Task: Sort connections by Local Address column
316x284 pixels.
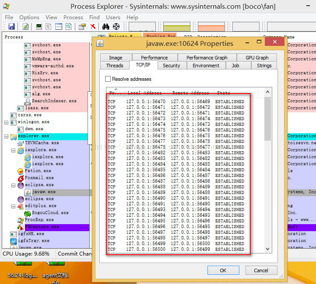Action: [x=147, y=93]
